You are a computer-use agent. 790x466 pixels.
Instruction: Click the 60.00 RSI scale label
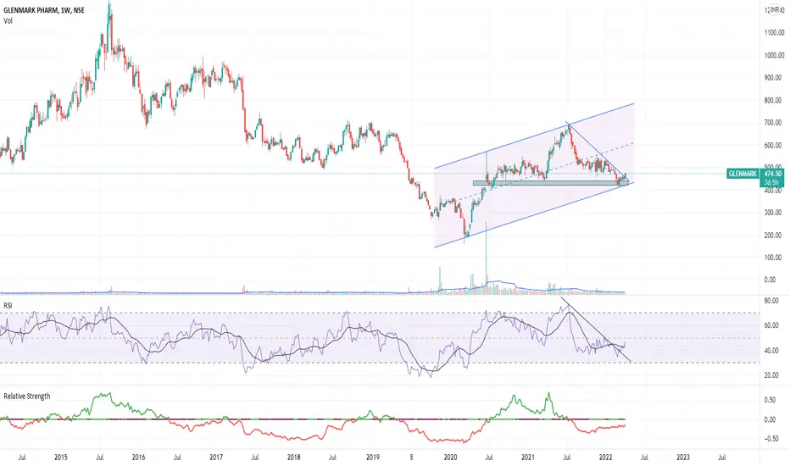point(771,325)
